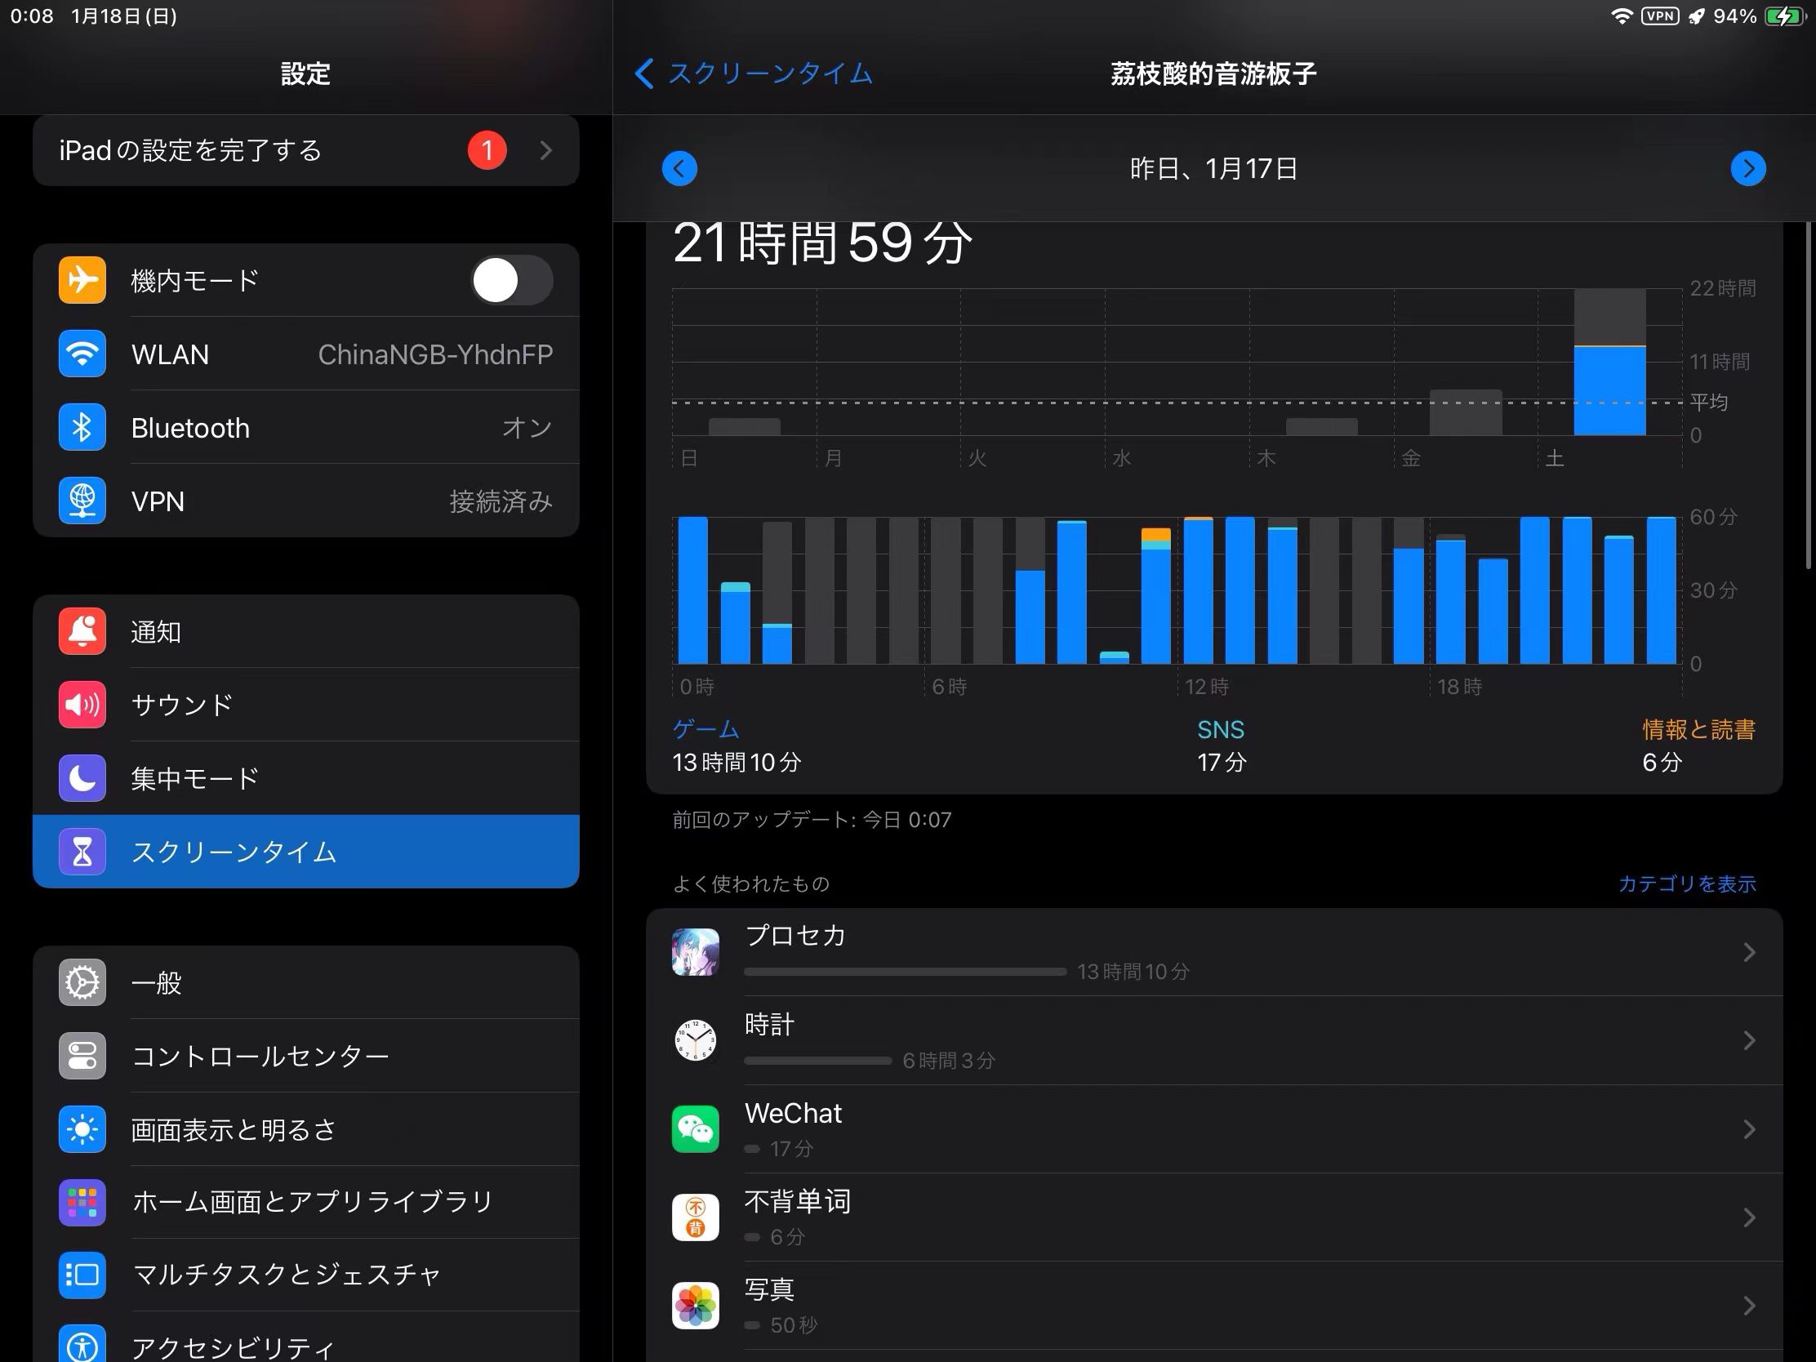The image size is (1816, 1362).
Task: Expand 時計 usage details chevron
Action: pyautogui.click(x=1749, y=1040)
